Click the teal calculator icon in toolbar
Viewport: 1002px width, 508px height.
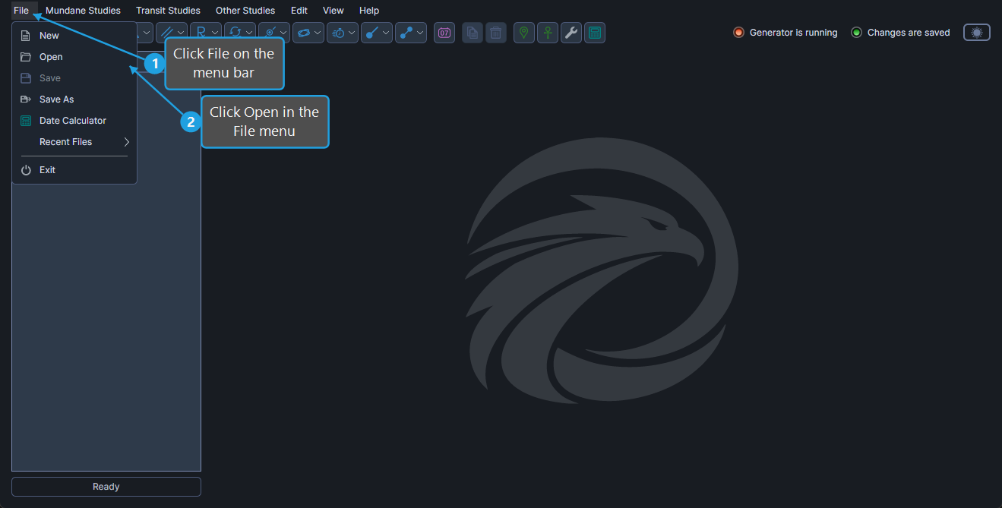pyautogui.click(x=595, y=33)
